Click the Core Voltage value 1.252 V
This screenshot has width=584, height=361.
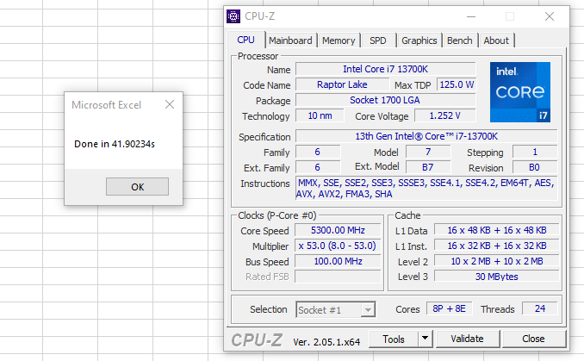coord(445,115)
